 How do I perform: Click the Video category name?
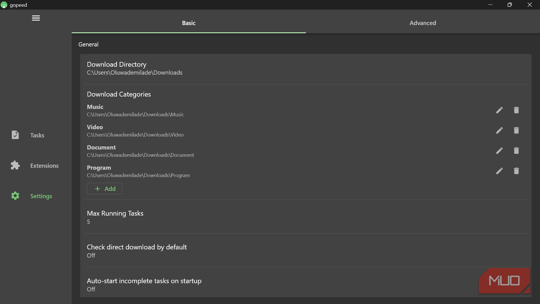(x=95, y=127)
